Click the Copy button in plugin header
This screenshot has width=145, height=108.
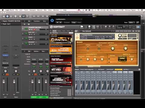(74, 22)
